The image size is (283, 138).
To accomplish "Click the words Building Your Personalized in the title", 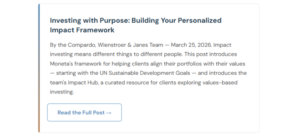I will tap(176, 21).
